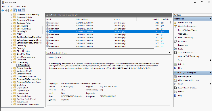Click the blue Help icon in the toolbar
Image resolution: width=212 pixels, height=111 pixels.
click(x=20, y=10)
